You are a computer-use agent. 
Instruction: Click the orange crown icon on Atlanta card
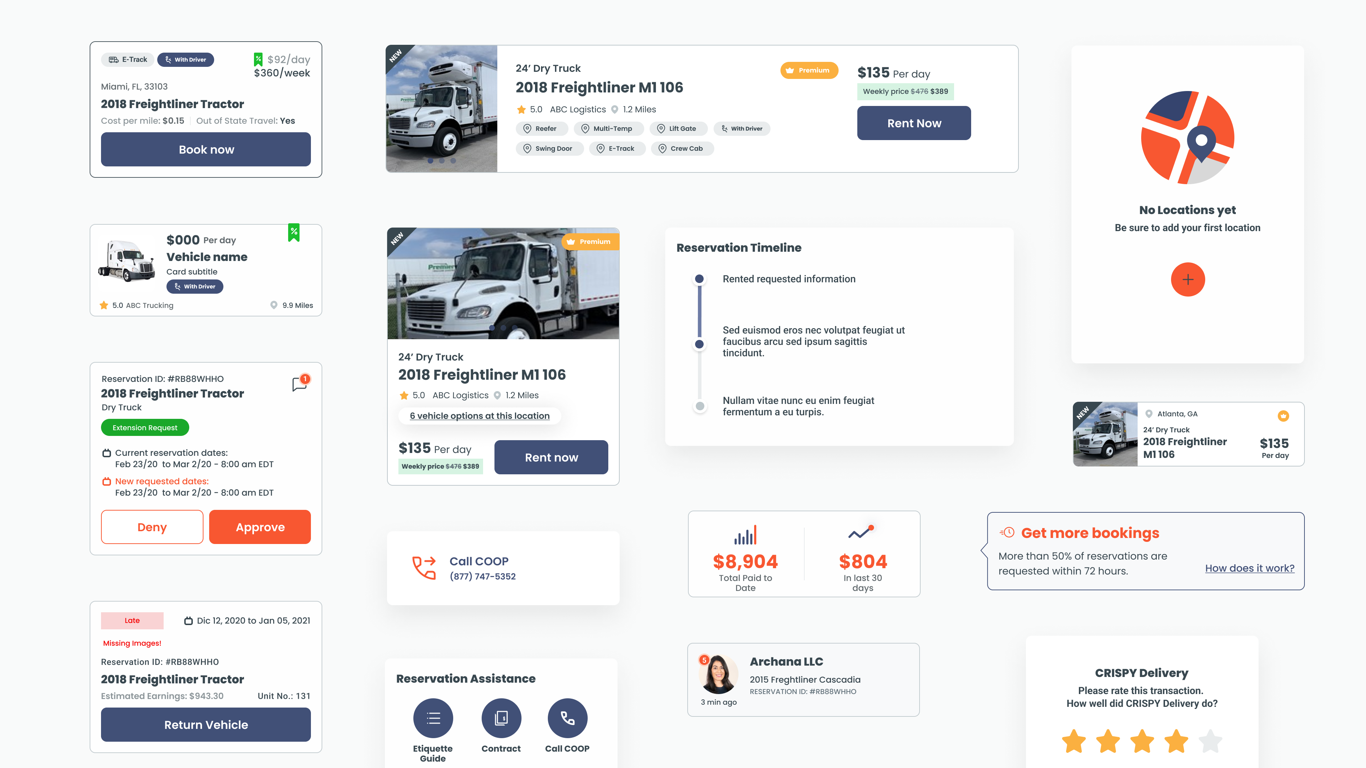(x=1283, y=416)
